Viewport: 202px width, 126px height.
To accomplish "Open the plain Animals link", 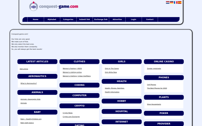I will tap(24, 103).
